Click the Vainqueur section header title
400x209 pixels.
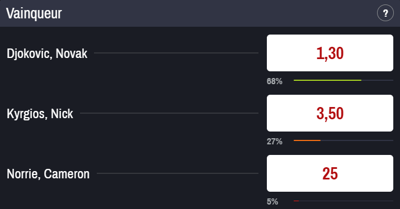pyautogui.click(x=34, y=13)
